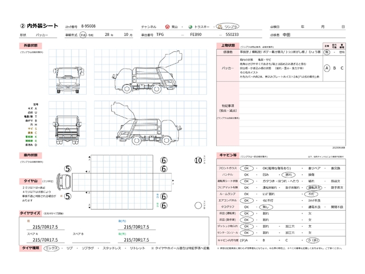
Task: Click the empty spare B tire circle
Action: coord(201,205)
